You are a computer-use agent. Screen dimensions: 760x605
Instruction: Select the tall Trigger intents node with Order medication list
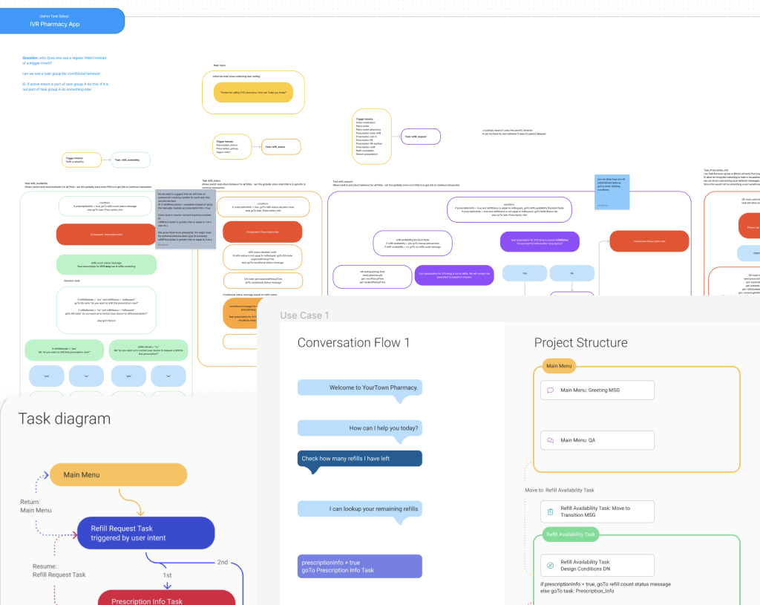371,137
